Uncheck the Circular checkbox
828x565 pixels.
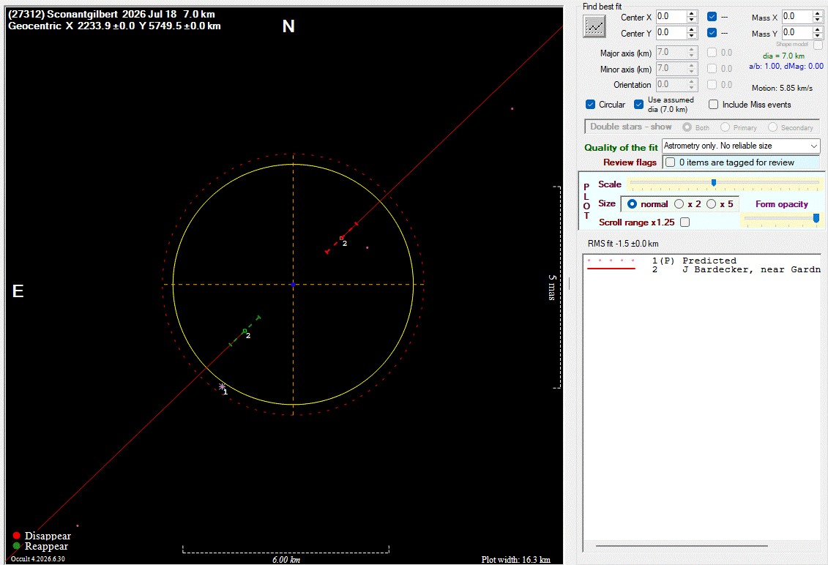(x=590, y=105)
